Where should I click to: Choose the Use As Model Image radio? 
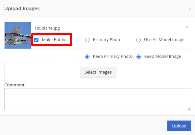tap(138, 40)
